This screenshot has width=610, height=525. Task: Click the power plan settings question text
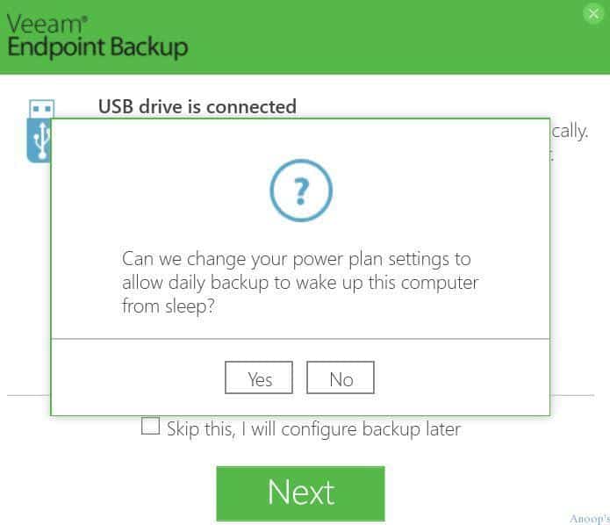(300, 283)
